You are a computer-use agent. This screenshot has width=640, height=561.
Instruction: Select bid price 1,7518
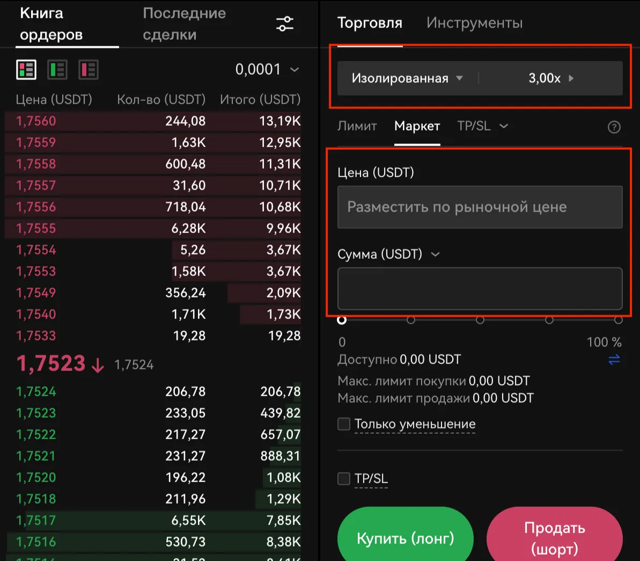point(36,499)
